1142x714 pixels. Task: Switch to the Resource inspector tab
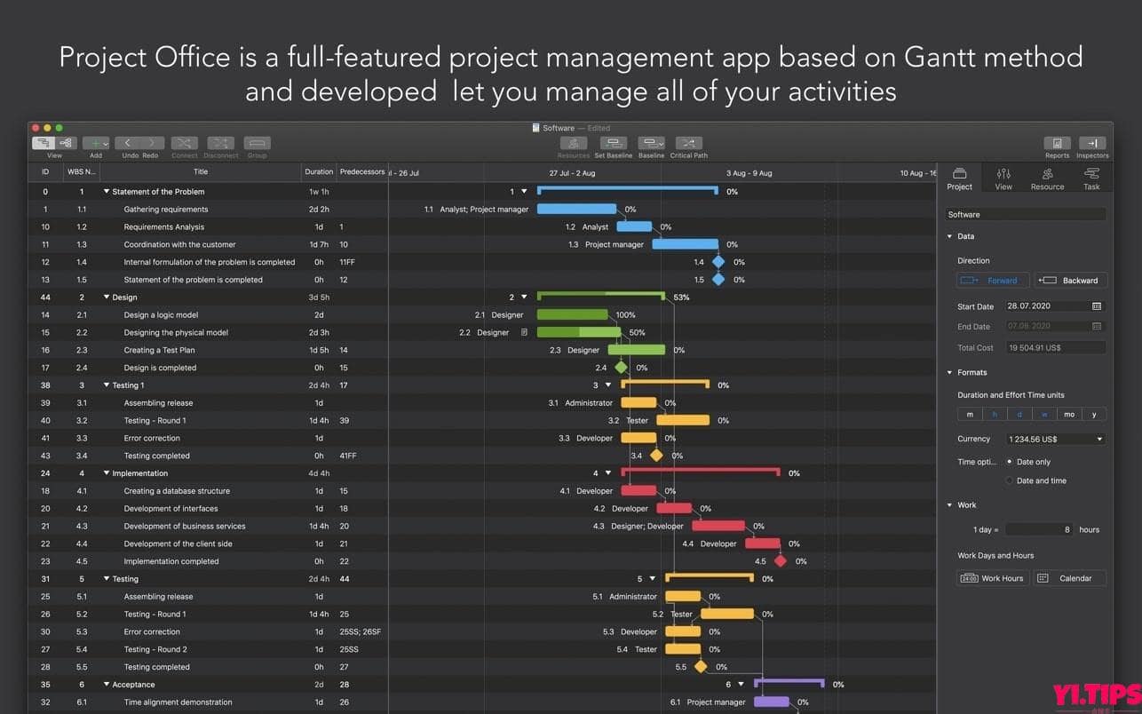coord(1047,178)
